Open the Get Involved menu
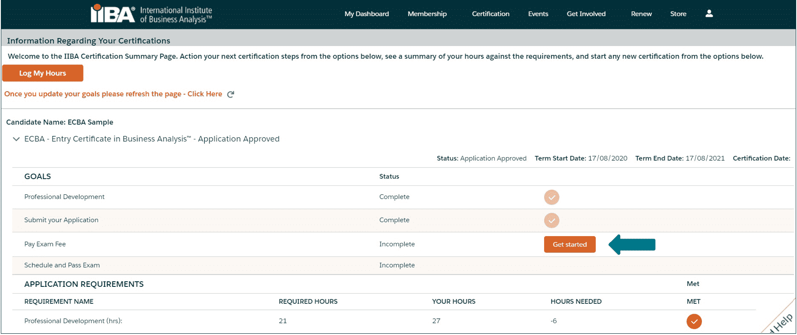This screenshot has width=797, height=335. (586, 14)
